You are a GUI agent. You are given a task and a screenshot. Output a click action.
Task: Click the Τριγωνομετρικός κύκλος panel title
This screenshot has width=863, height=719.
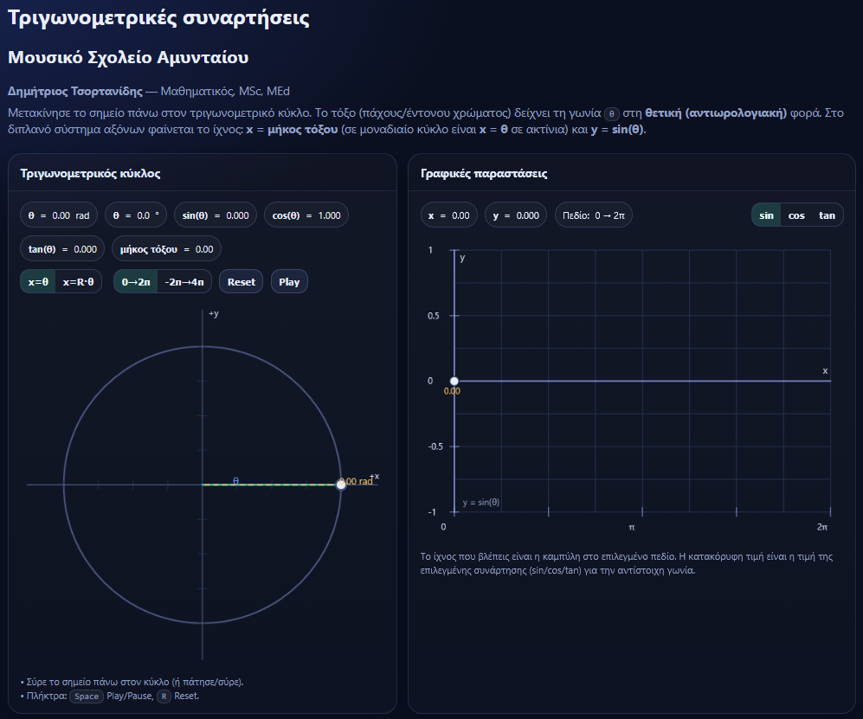point(90,174)
